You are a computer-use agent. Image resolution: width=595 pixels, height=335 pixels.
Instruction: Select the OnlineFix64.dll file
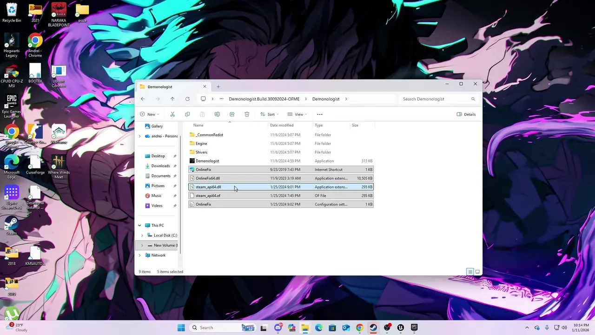tap(281, 178)
